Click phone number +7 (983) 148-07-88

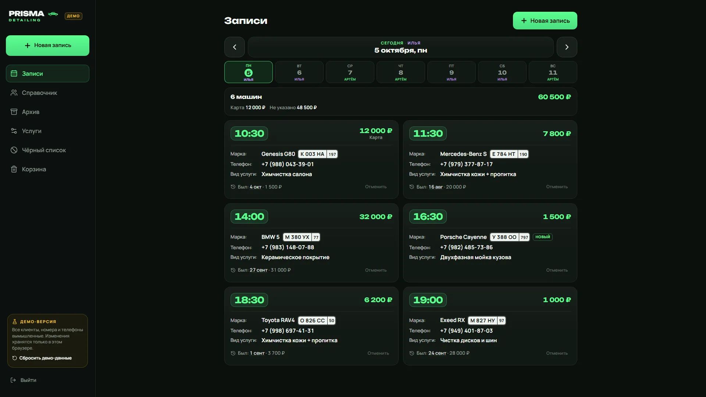[x=288, y=247]
